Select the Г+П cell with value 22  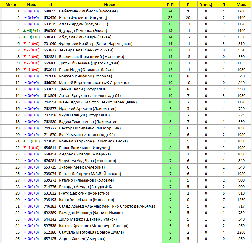click(170, 17)
